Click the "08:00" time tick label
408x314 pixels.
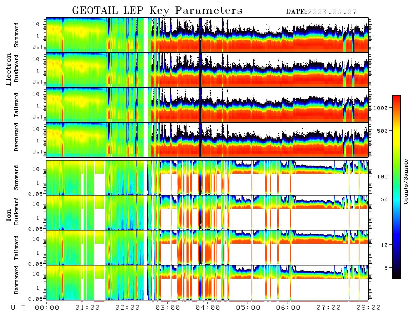[x=369, y=308]
